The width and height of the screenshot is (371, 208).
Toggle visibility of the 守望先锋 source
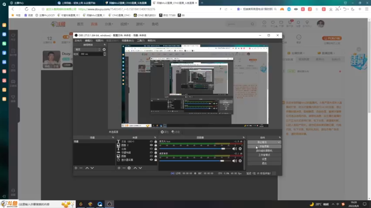(x=151, y=153)
